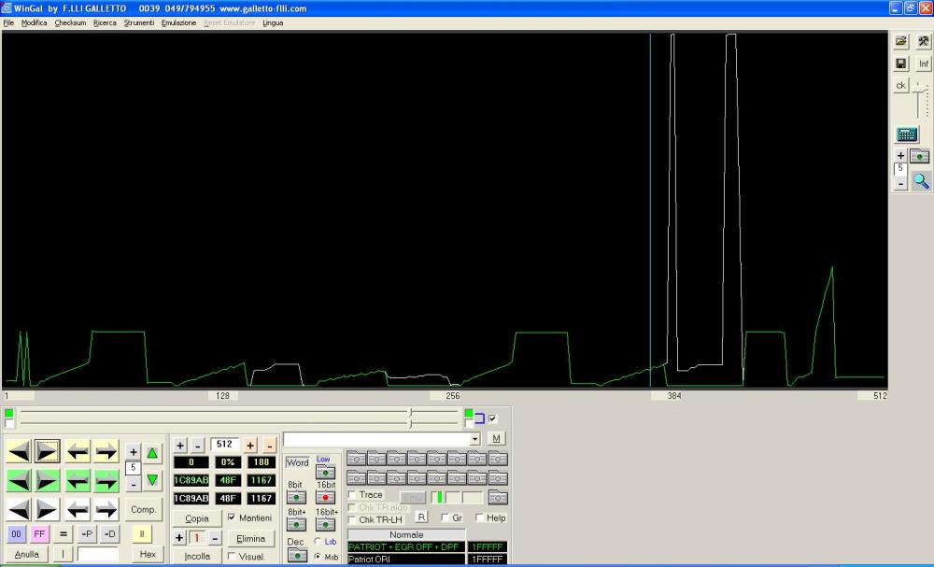Select the magnifying glass zoom tool

click(x=921, y=181)
